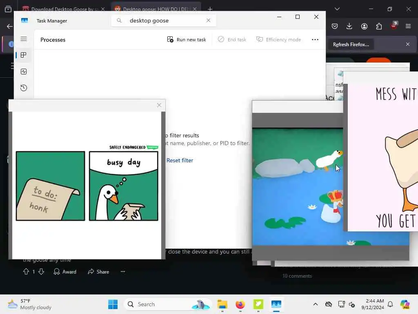Click Efficiency mode button
This screenshot has width=418, height=314.
pos(278,40)
